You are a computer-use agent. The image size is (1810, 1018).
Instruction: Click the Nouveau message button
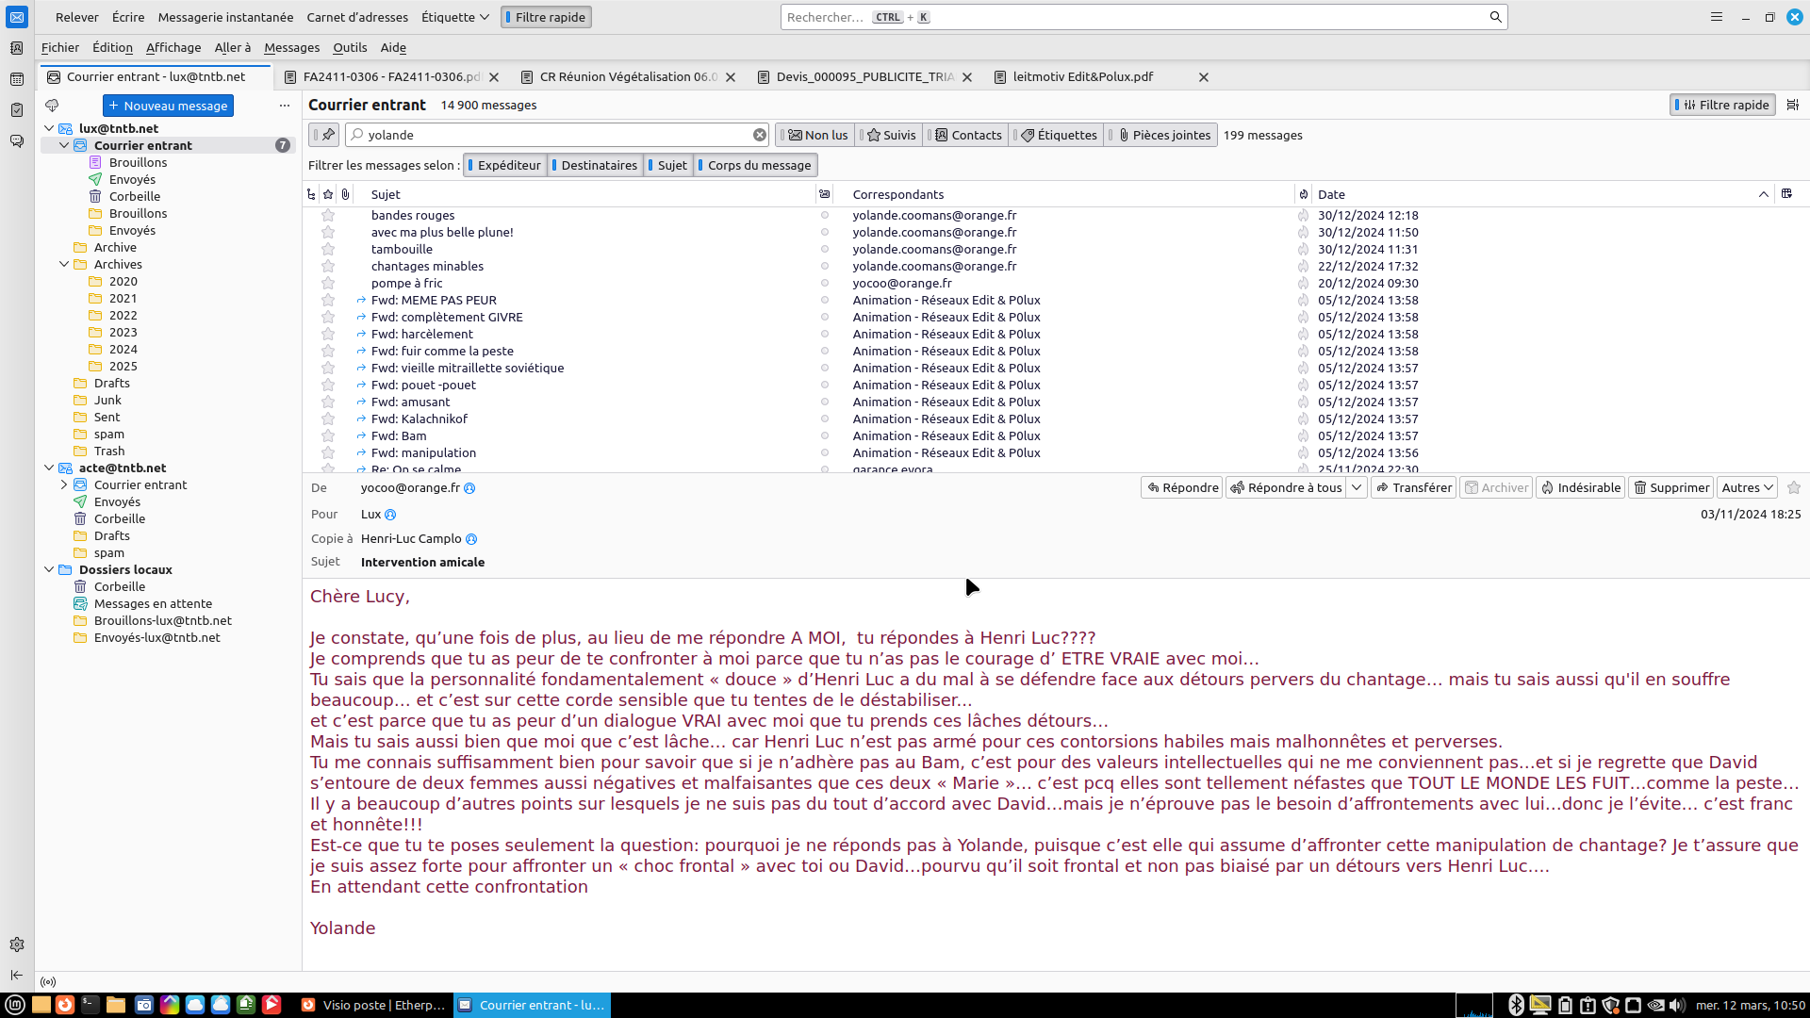click(x=168, y=106)
